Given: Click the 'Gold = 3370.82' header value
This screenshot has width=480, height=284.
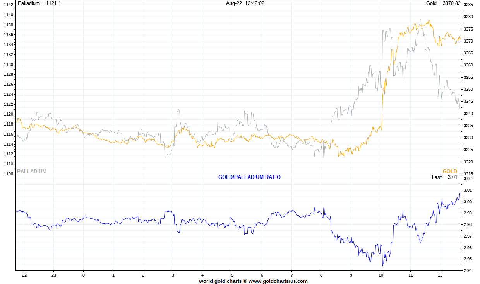Looking at the screenshot, I should click(x=443, y=3).
